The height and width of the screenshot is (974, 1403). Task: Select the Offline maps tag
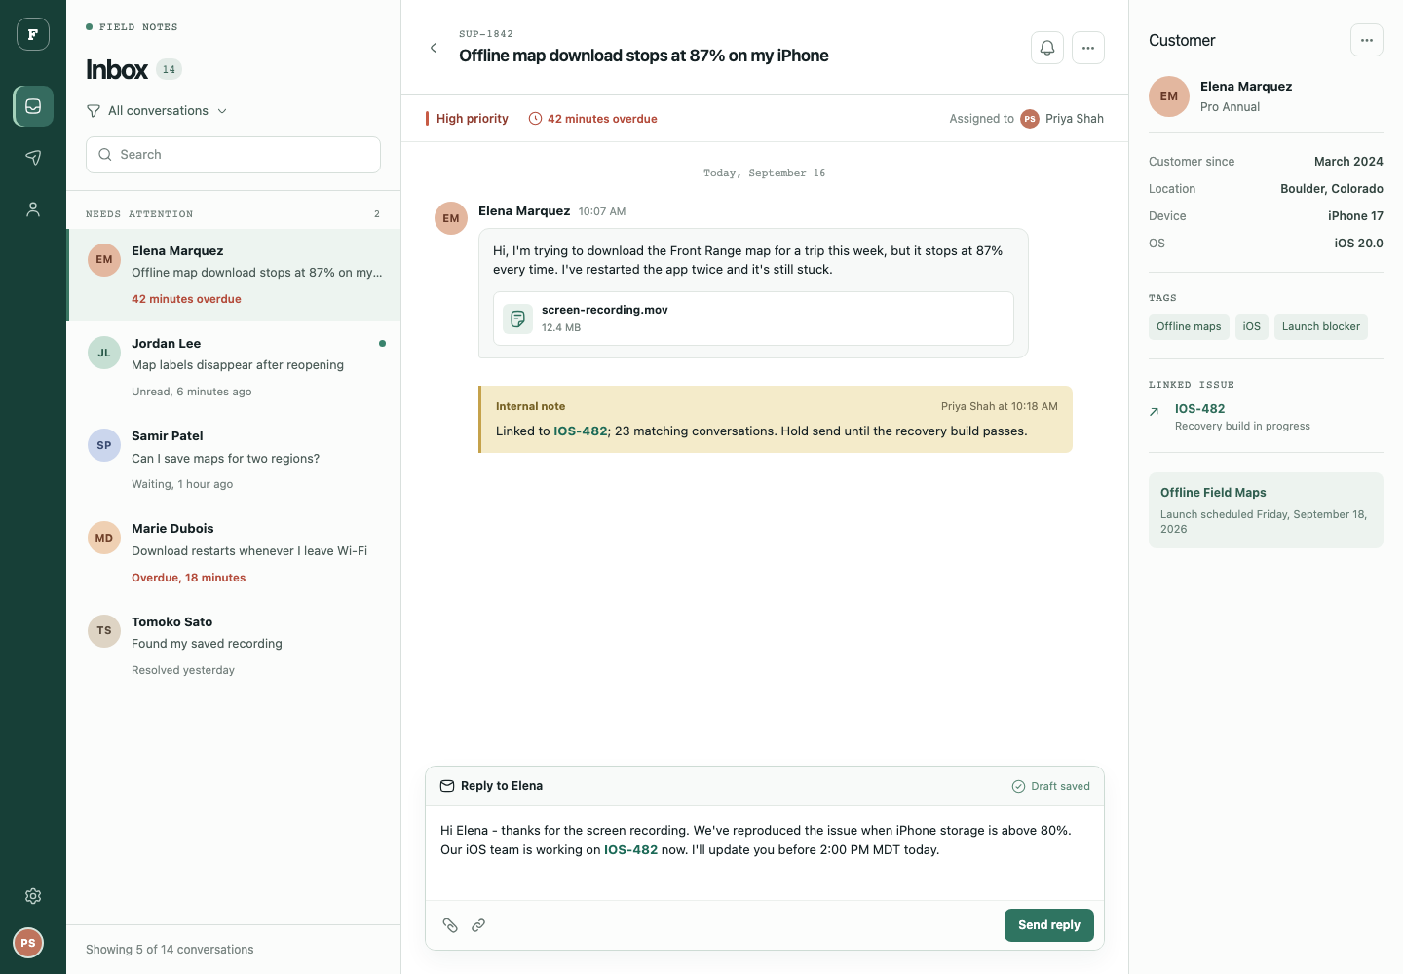1189,326
